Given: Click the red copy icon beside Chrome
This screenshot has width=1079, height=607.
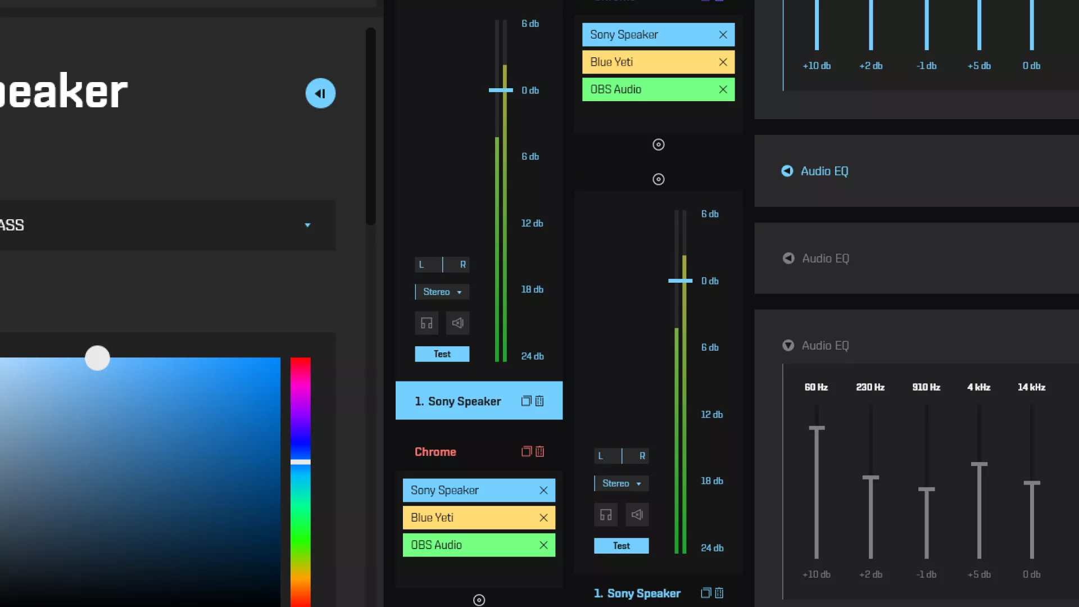Looking at the screenshot, I should tap(526, 452).
